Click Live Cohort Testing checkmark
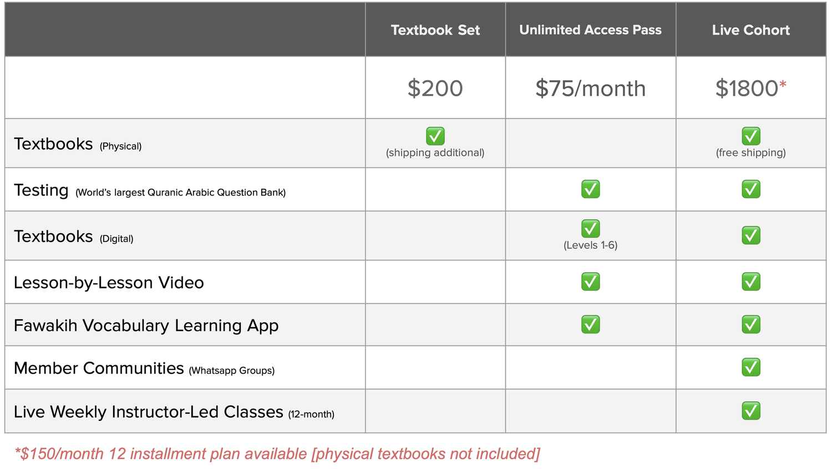The width and height of the screenshot is (832, 469). (750, 189)
